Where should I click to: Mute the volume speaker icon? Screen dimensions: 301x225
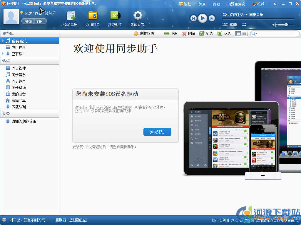pos(274,25)
